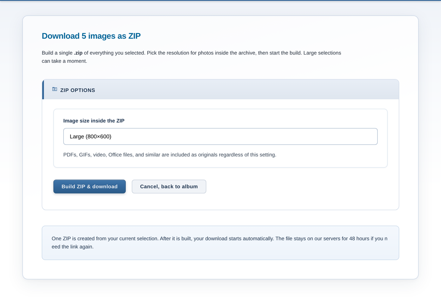Click the note about PDFs, GIFs, video originals
Viewport: 441px width, 300px height.
click(170, 155)
